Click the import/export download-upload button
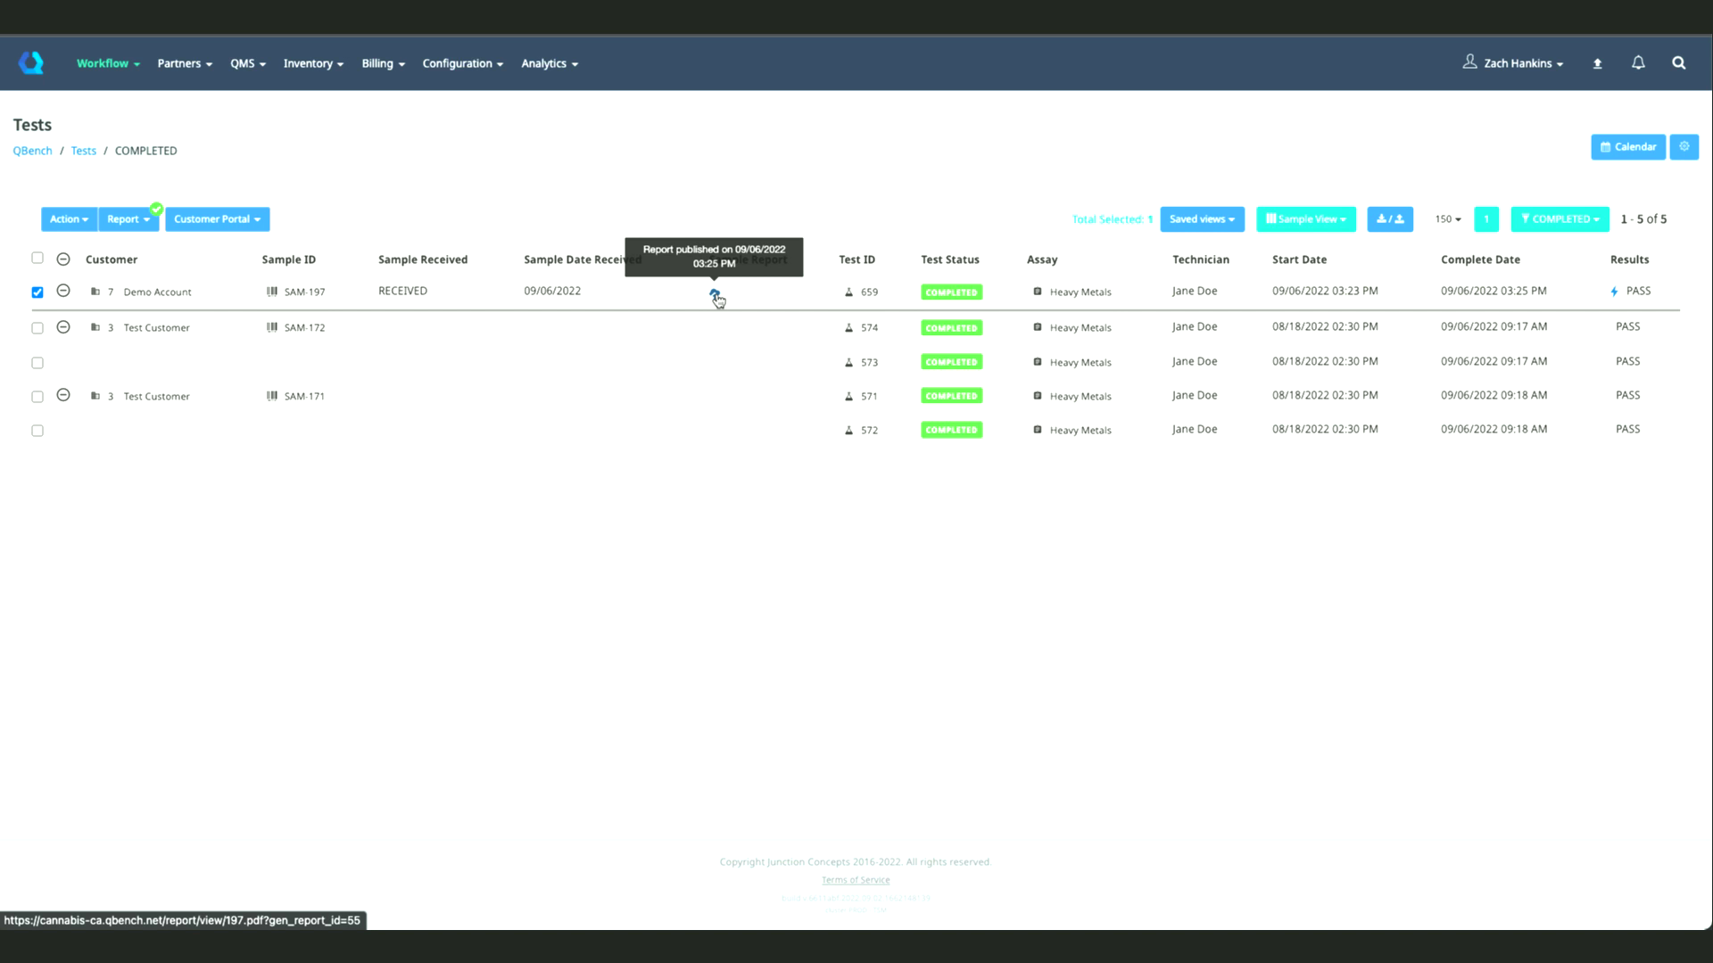 click(x=1389, y=218)
